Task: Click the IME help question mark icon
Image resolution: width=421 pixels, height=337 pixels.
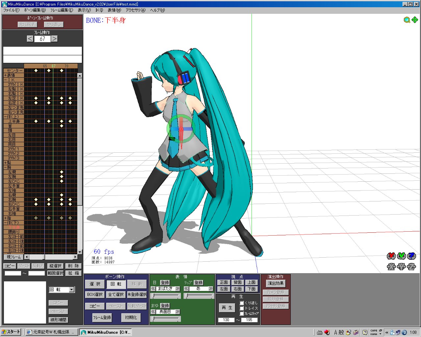Action: pyautogui.click(x=365, y=332)
